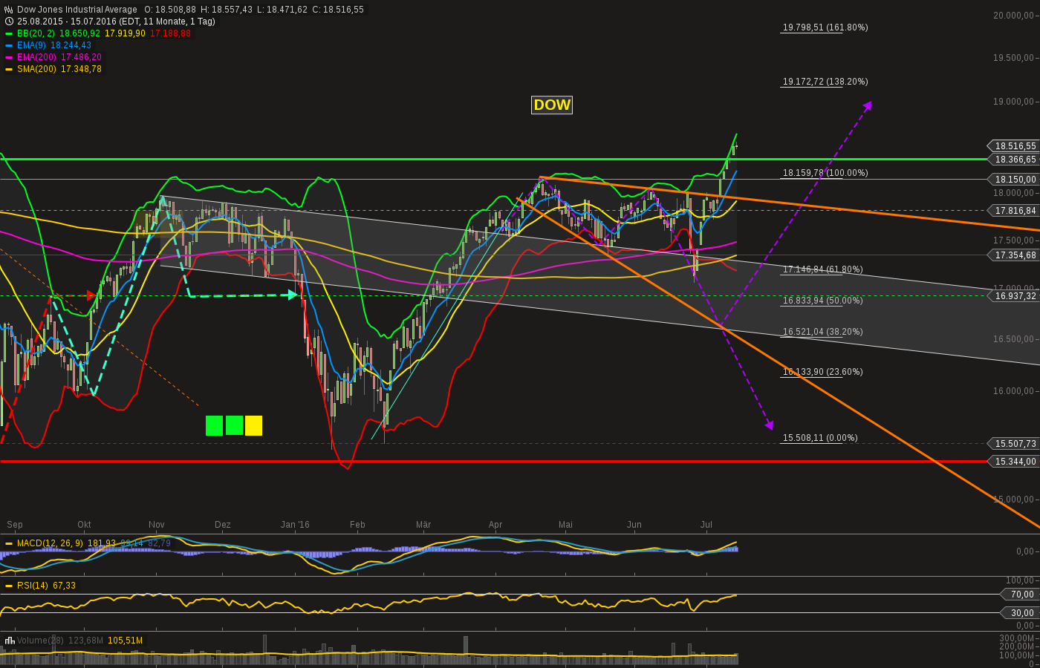Screen dimensions: 1040x668
Task: Click the RSI 70,00 level tag
Action: tap(1021, 595)
